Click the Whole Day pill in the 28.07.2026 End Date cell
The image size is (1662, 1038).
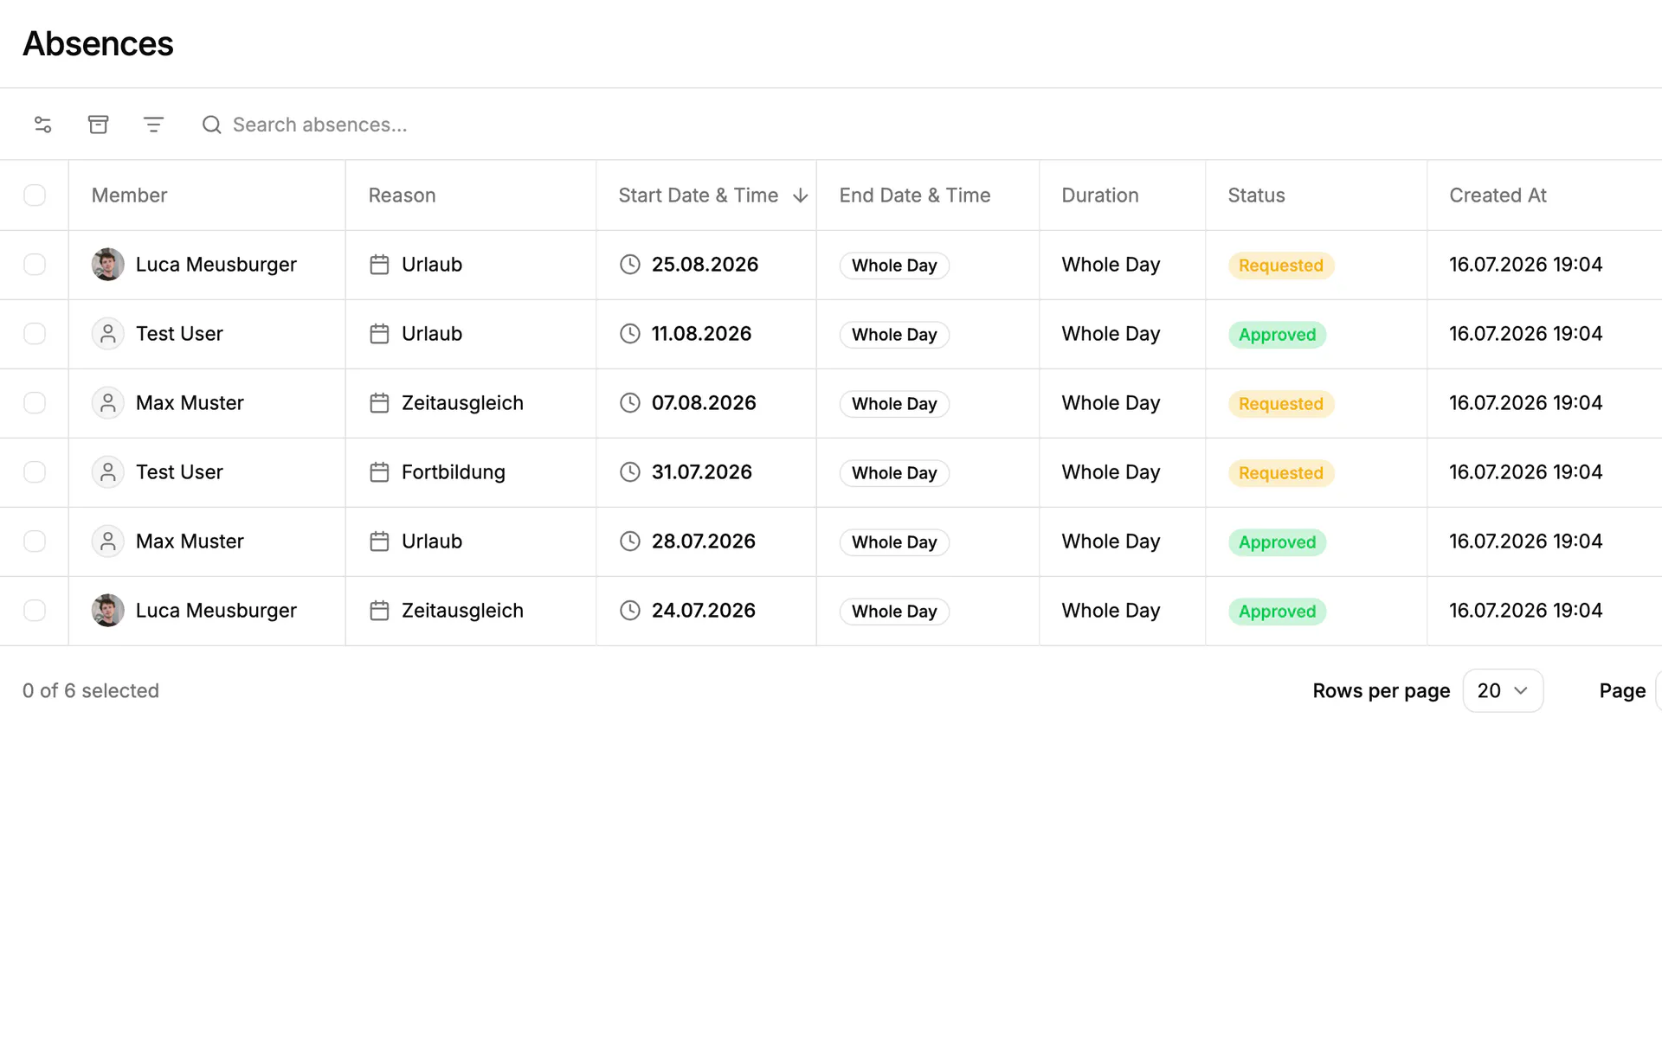point(894,542)
